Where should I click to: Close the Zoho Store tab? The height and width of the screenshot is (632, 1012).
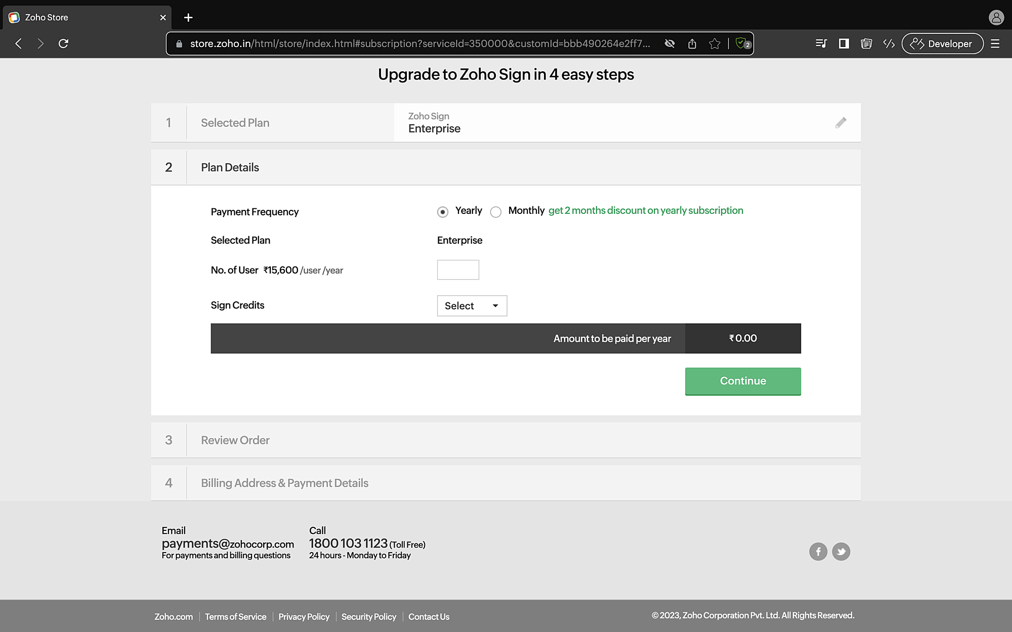(163, 18)
